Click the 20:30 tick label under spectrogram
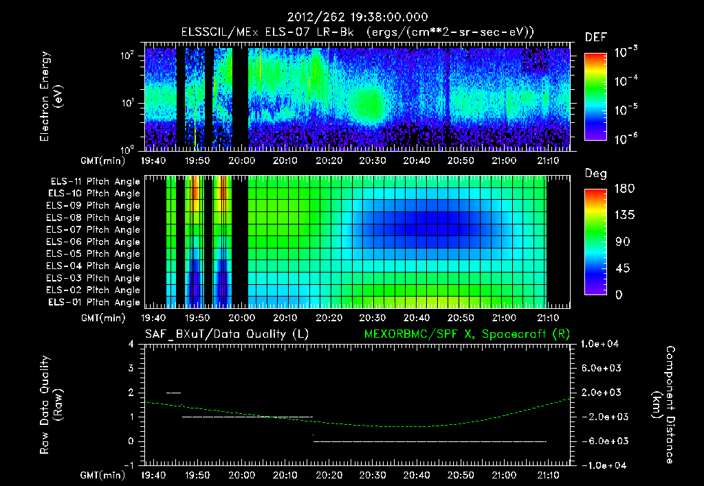This screenshot has height=486, width=704. pos(373,161)
